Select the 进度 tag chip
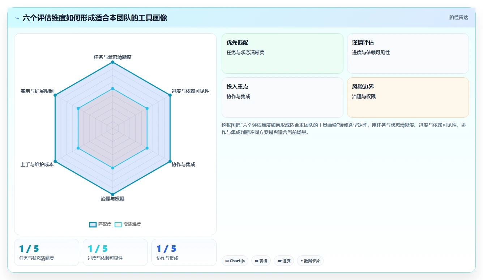The image size is (483, 280). (x=284, y=261)
